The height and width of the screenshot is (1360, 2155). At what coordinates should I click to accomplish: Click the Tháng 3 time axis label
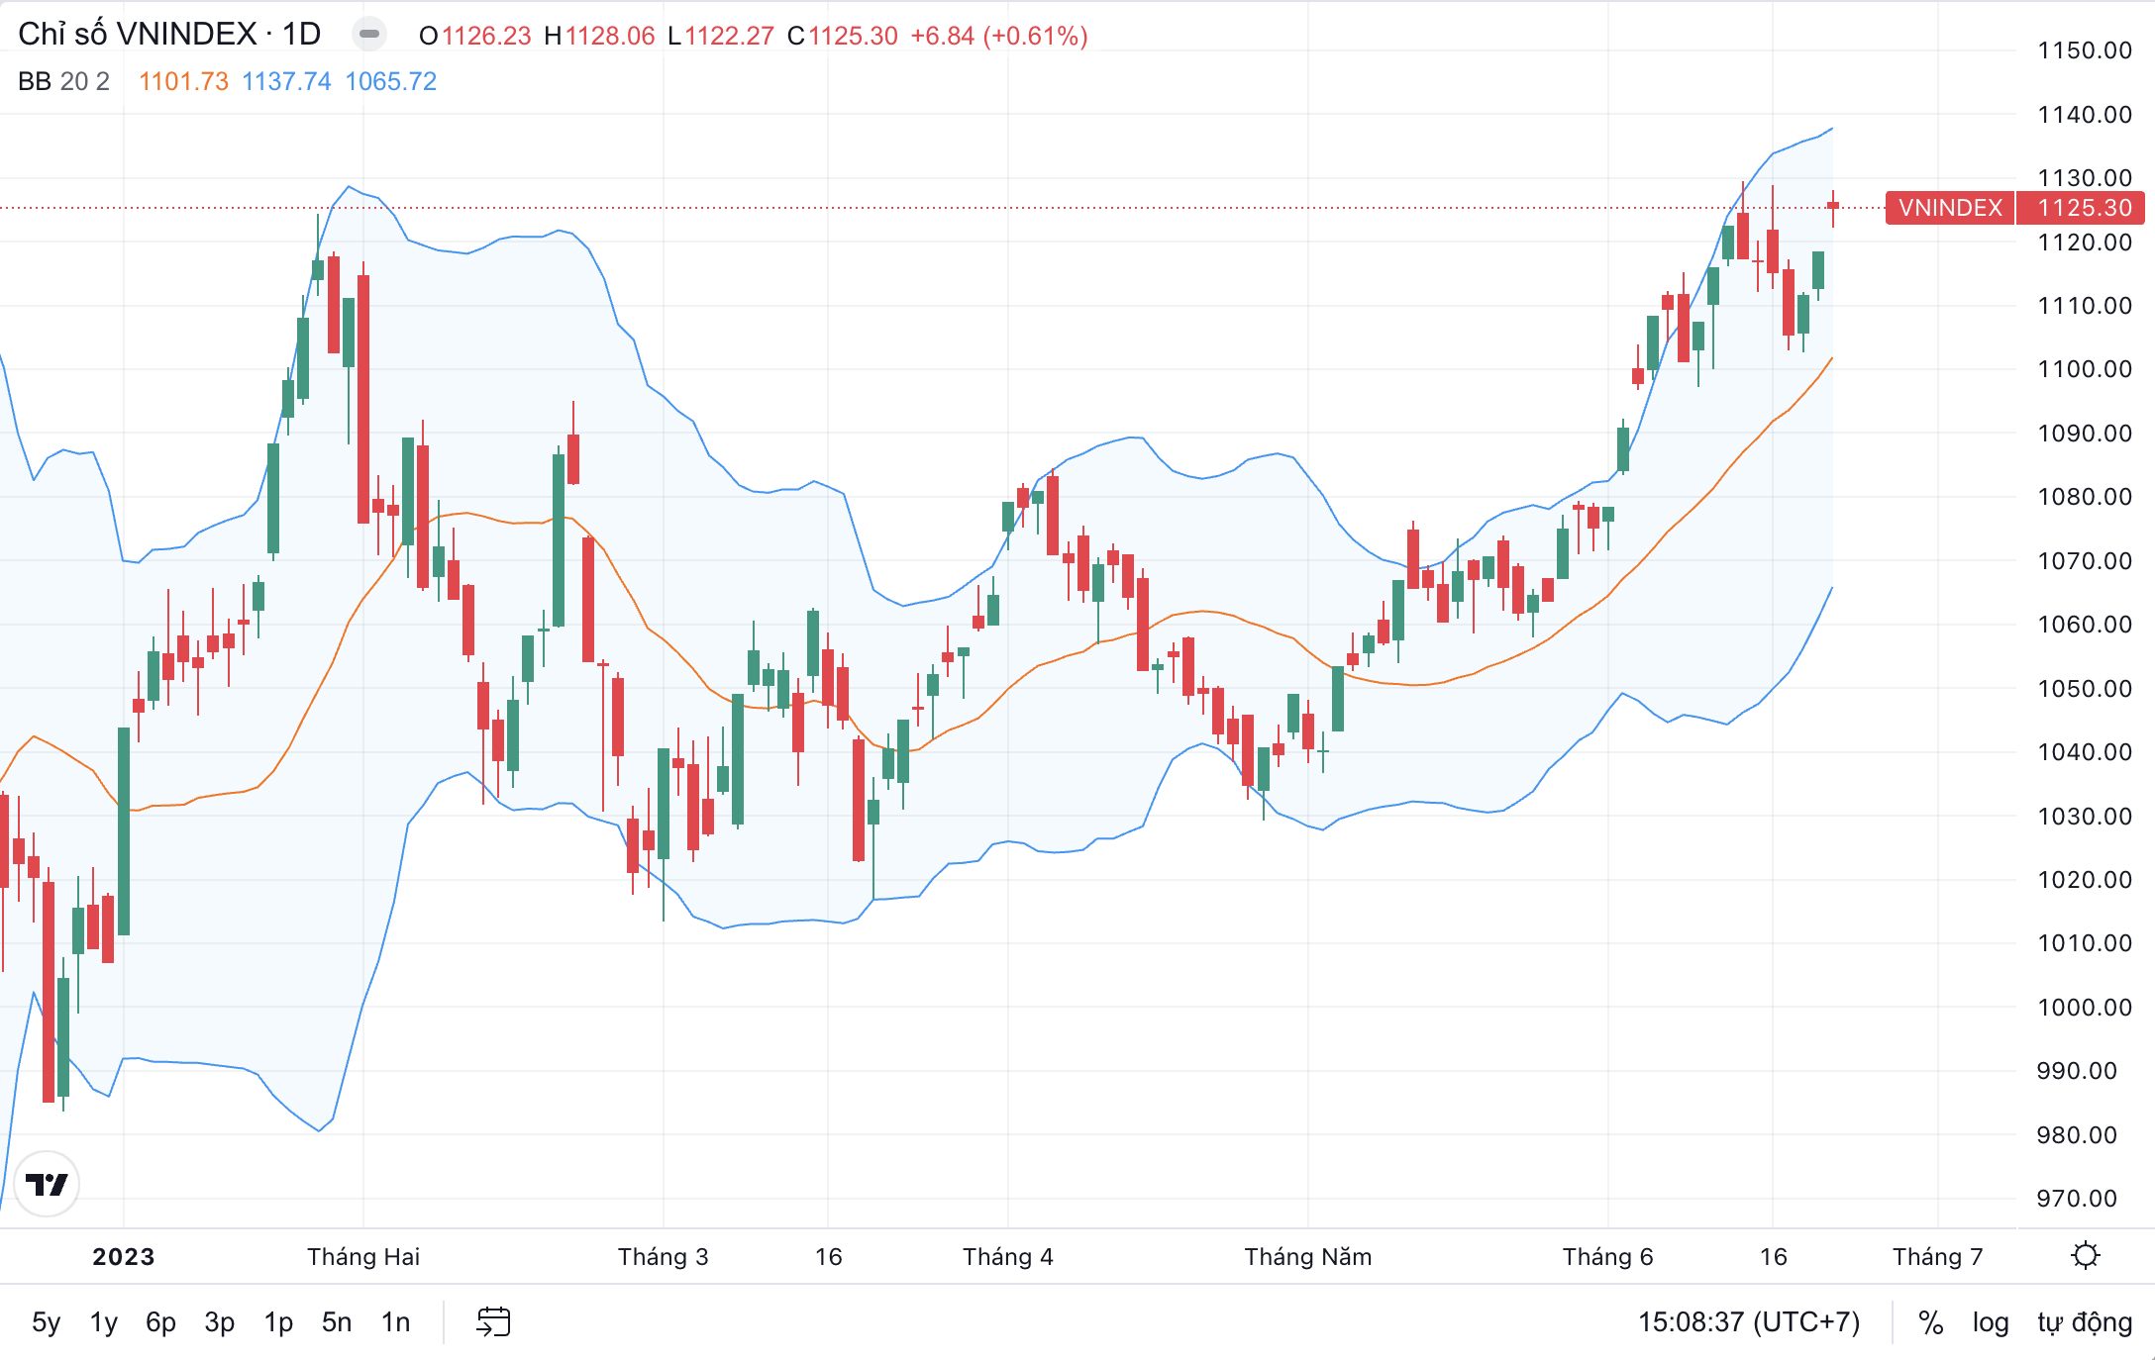pyautogui.click(x=664, y=1257)
